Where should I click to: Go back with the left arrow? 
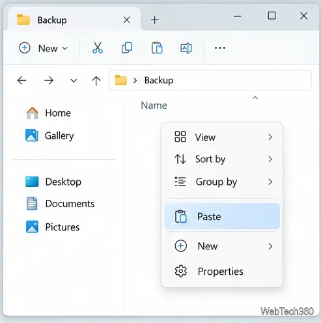coord(22,81)
